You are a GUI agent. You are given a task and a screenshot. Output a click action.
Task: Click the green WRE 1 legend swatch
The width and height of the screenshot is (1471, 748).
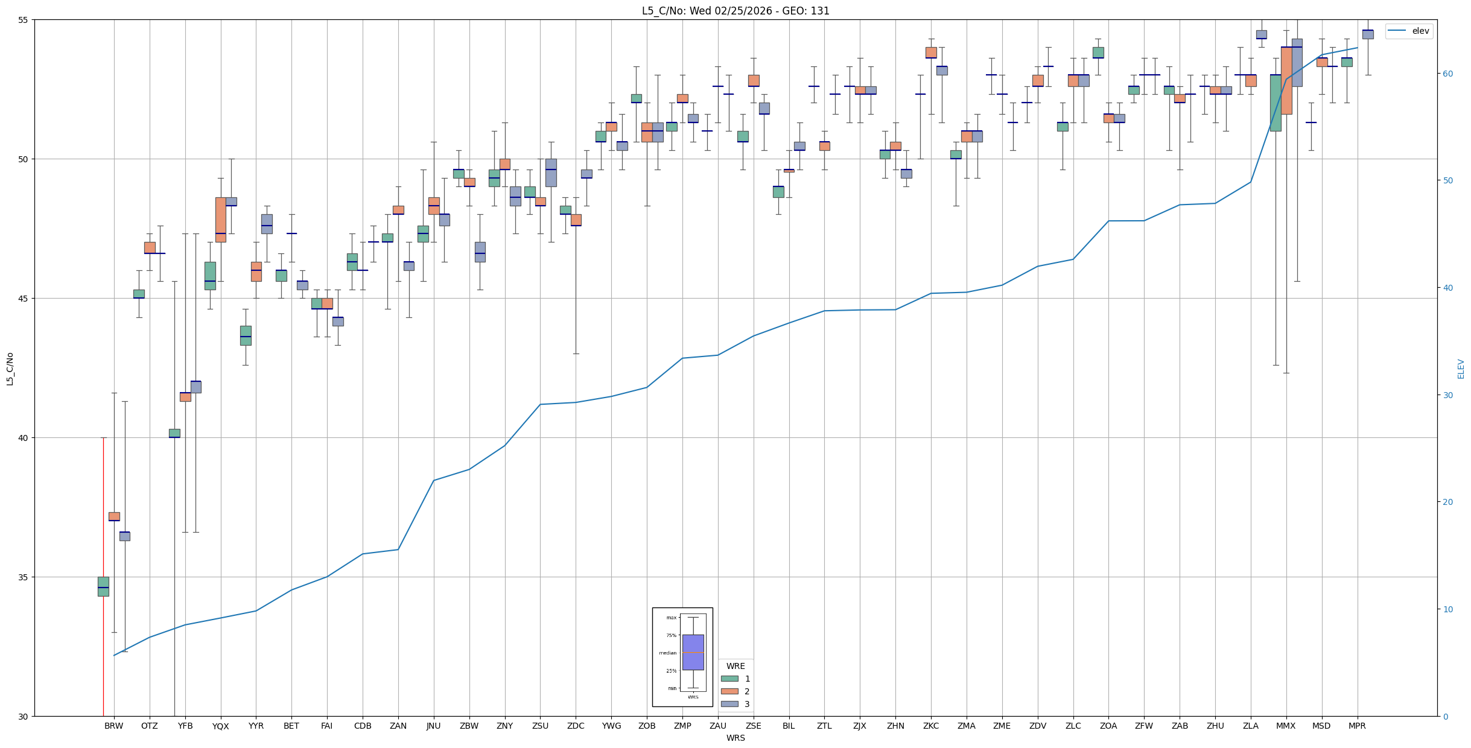(x=729, y=679)
